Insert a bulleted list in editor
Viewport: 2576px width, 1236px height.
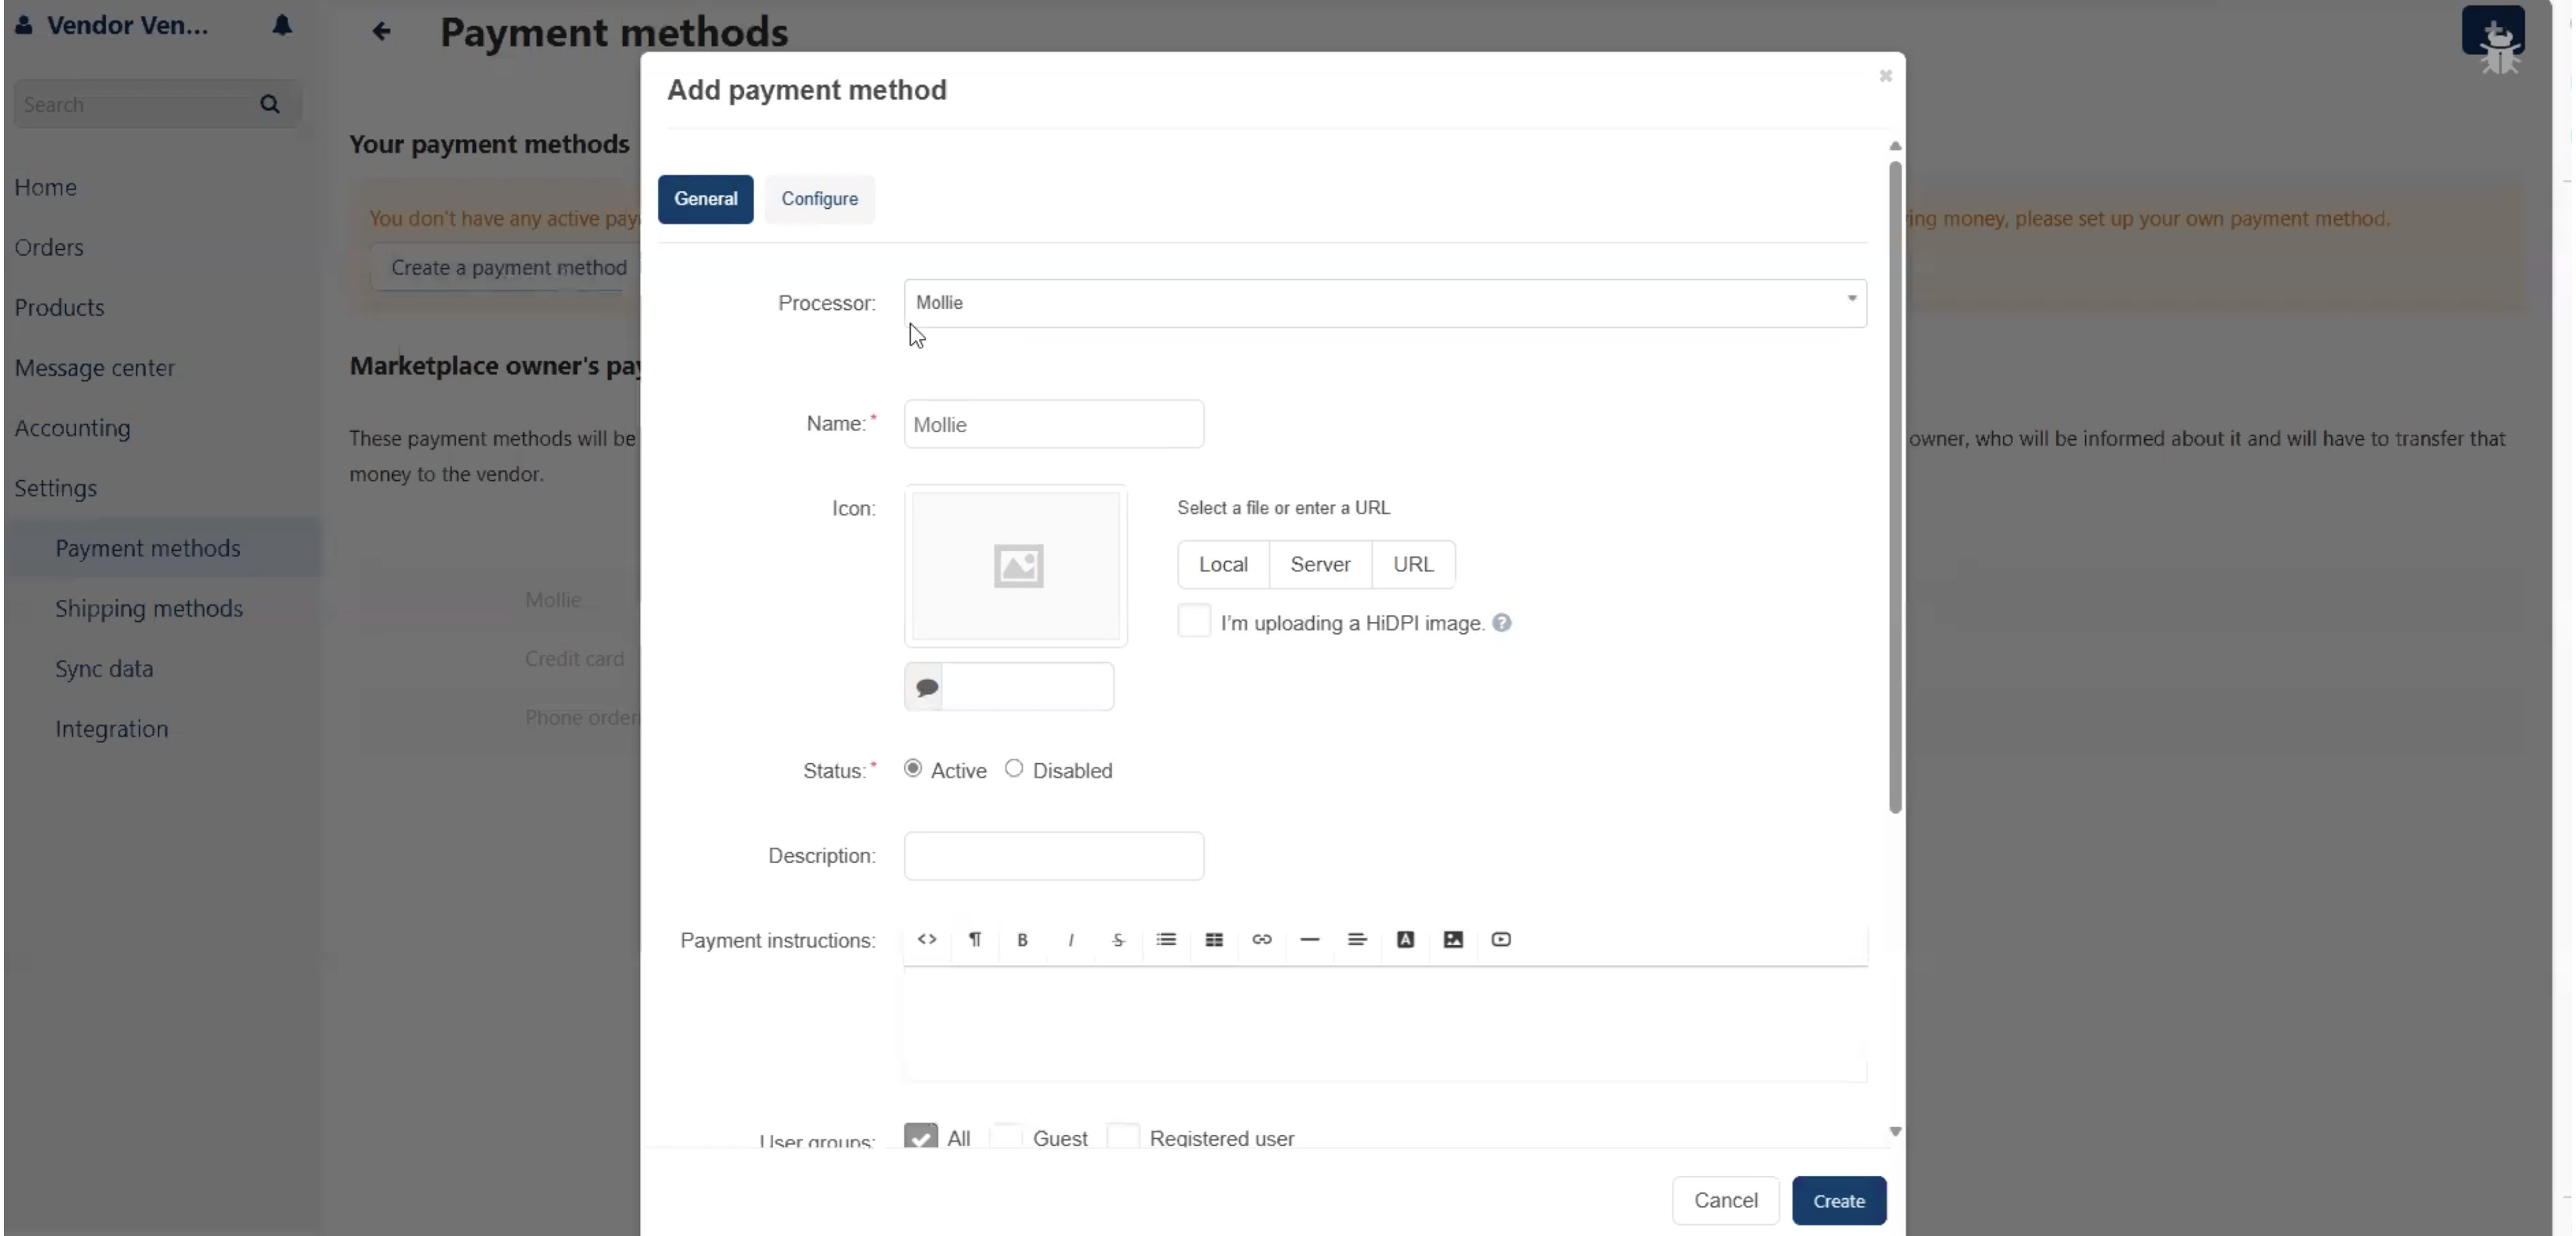pos(1166,939)
